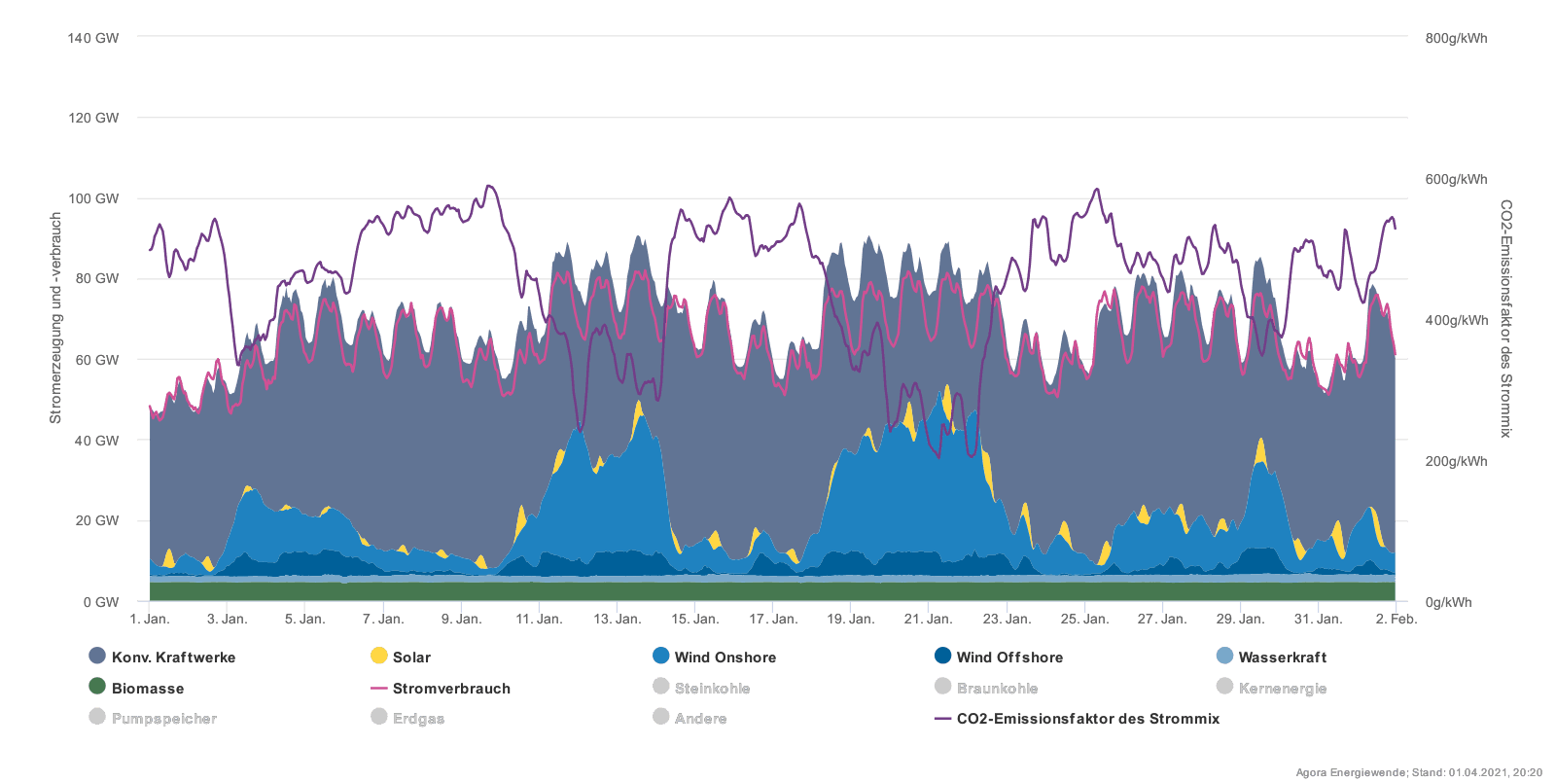Click the '800g/kWh' right axis value
The width and height of the screenshot is (1556, 782).
(x=1456, y=38)
